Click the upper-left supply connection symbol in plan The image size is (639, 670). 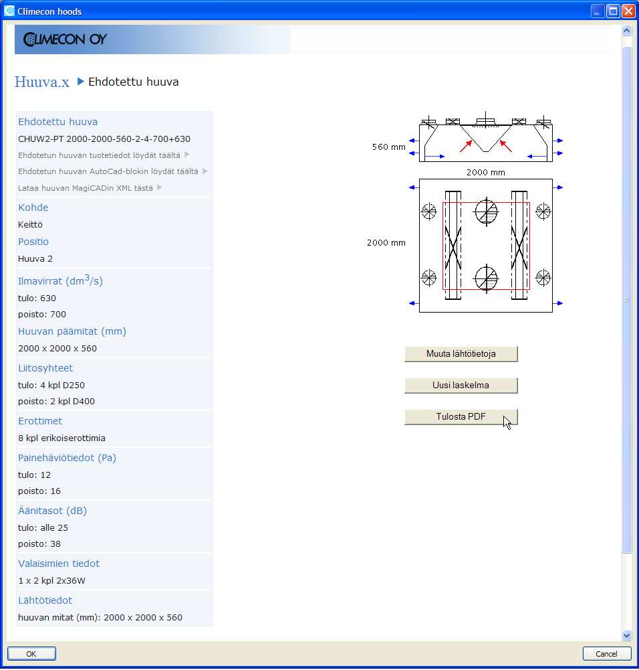tap(429, 211)
